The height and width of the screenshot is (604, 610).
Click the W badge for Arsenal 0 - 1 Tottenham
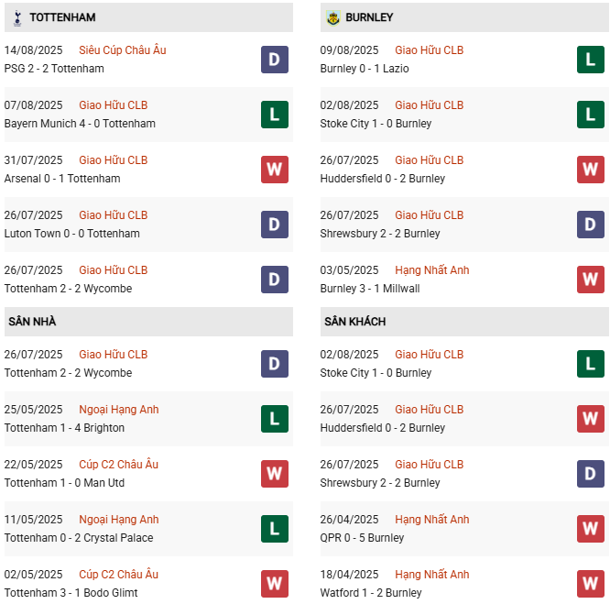(x=275, y=170)
